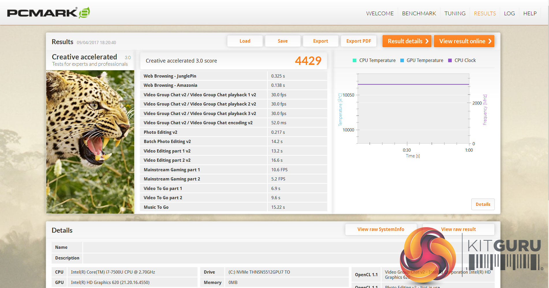Click the Details button under the chart
The width and height of the screenshot is (549, 288).
coord(483,204)
